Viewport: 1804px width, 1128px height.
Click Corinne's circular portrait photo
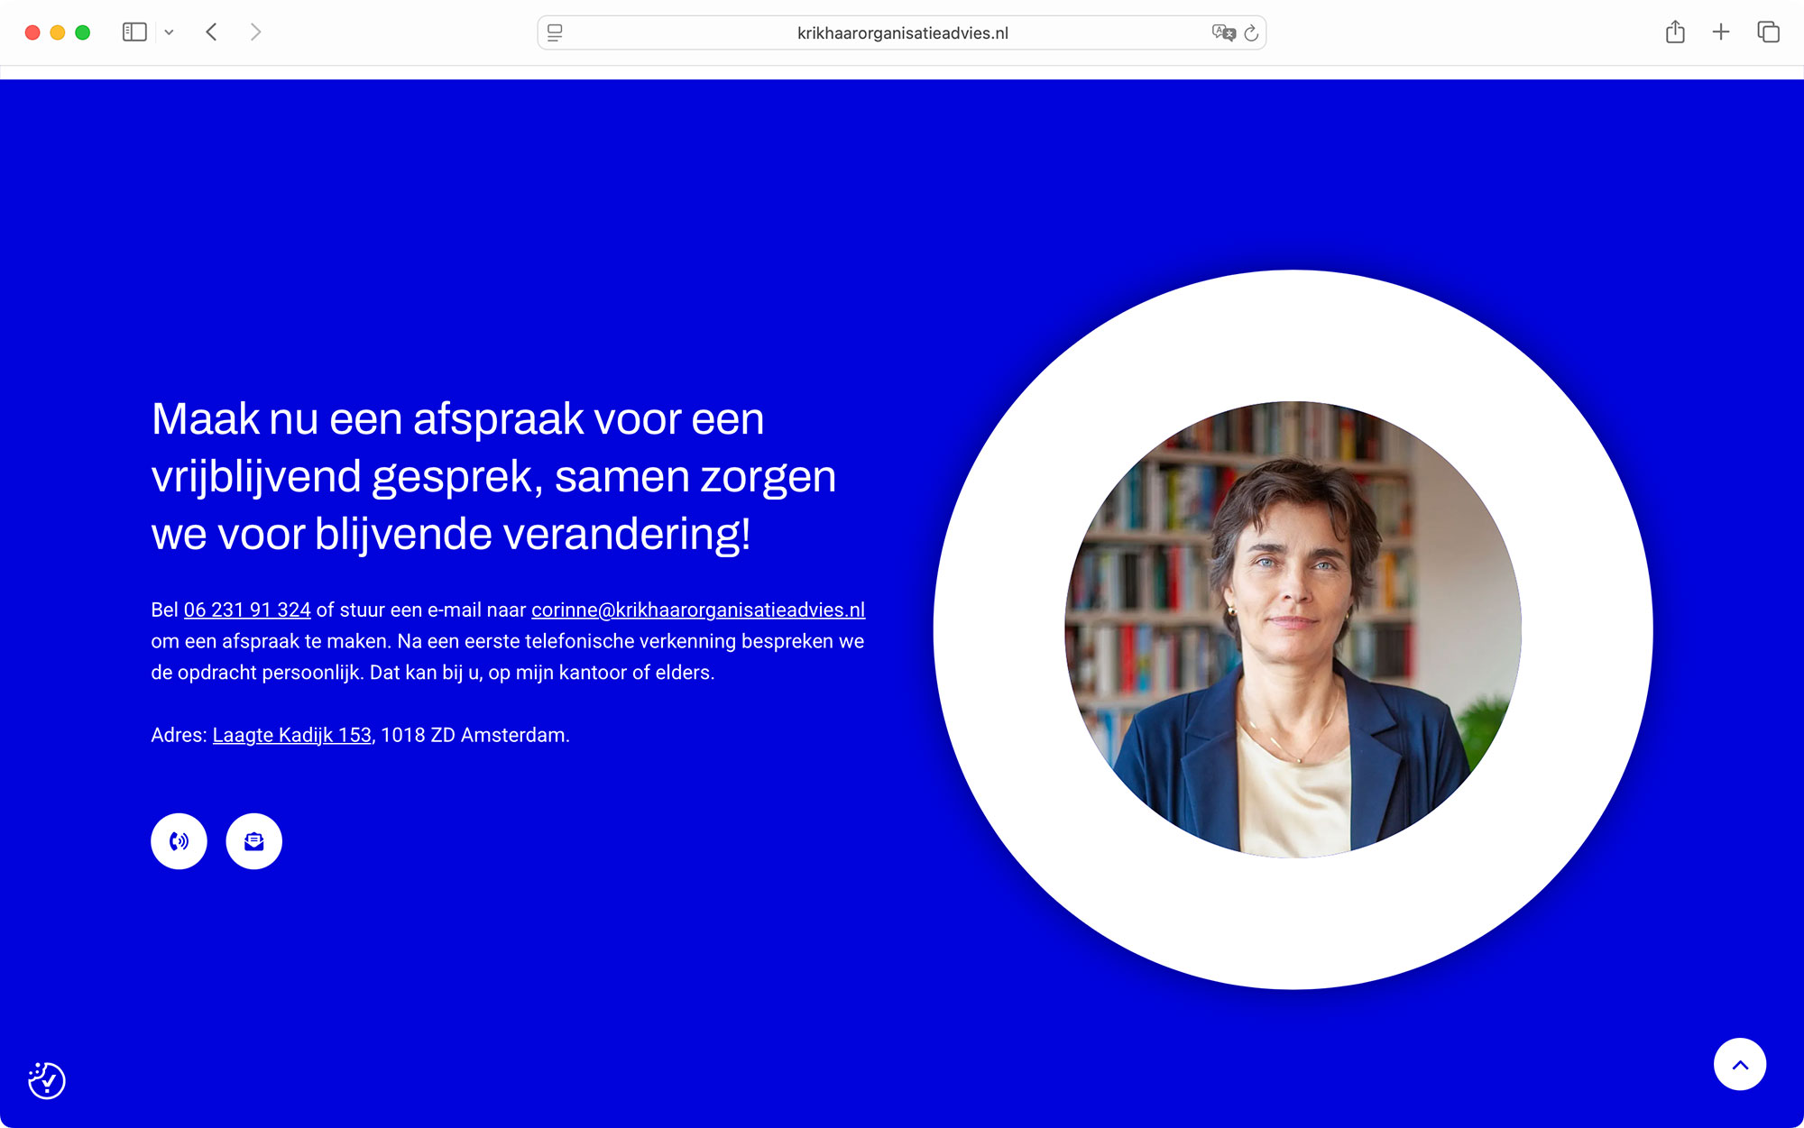(1295, 631)
